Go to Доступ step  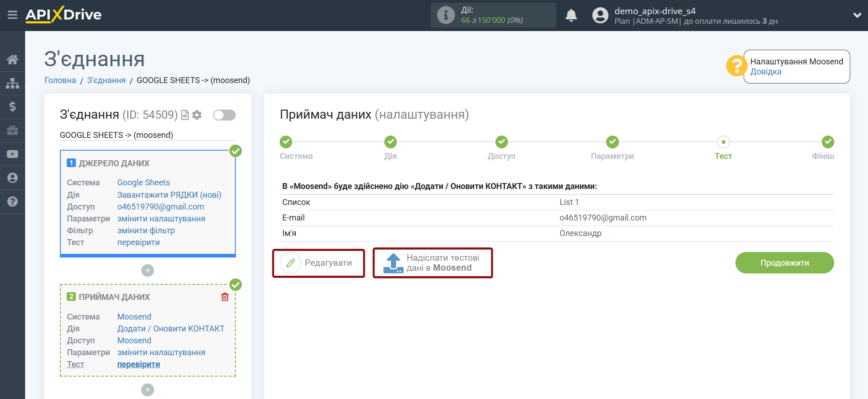[502, 142]
